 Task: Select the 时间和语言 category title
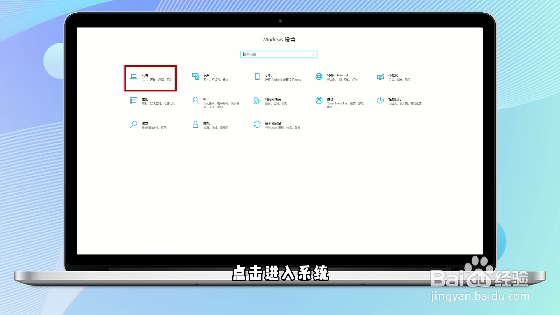(x=273, y=99)
